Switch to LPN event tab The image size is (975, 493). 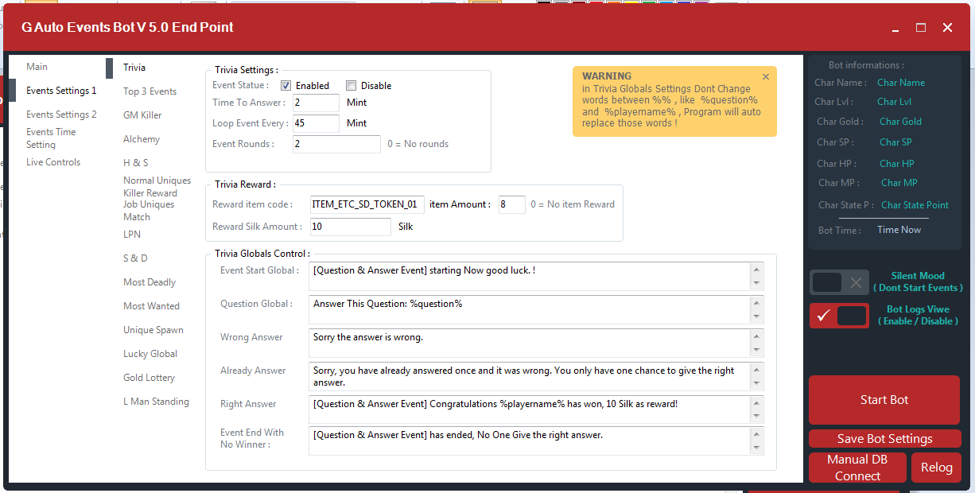tap(132, 235)
